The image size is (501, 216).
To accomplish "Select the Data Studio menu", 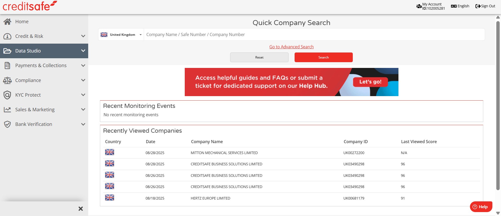I will point(44,51).
